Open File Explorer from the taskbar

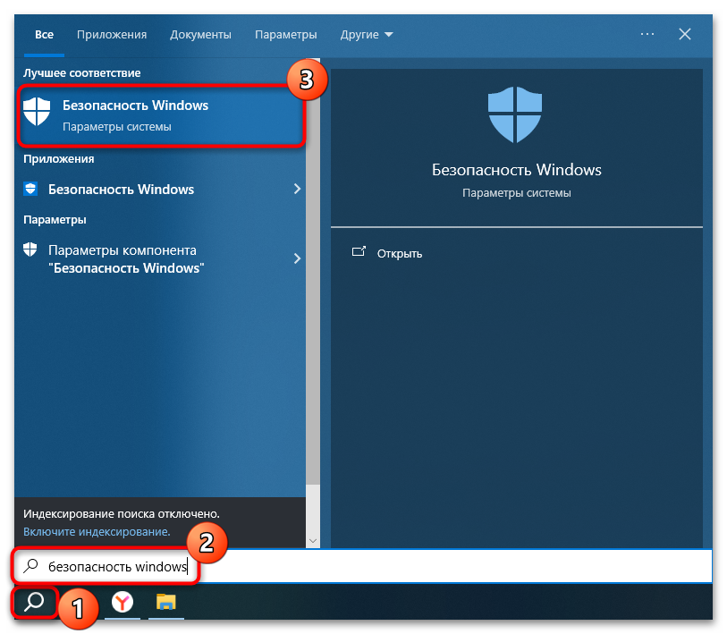166,602
